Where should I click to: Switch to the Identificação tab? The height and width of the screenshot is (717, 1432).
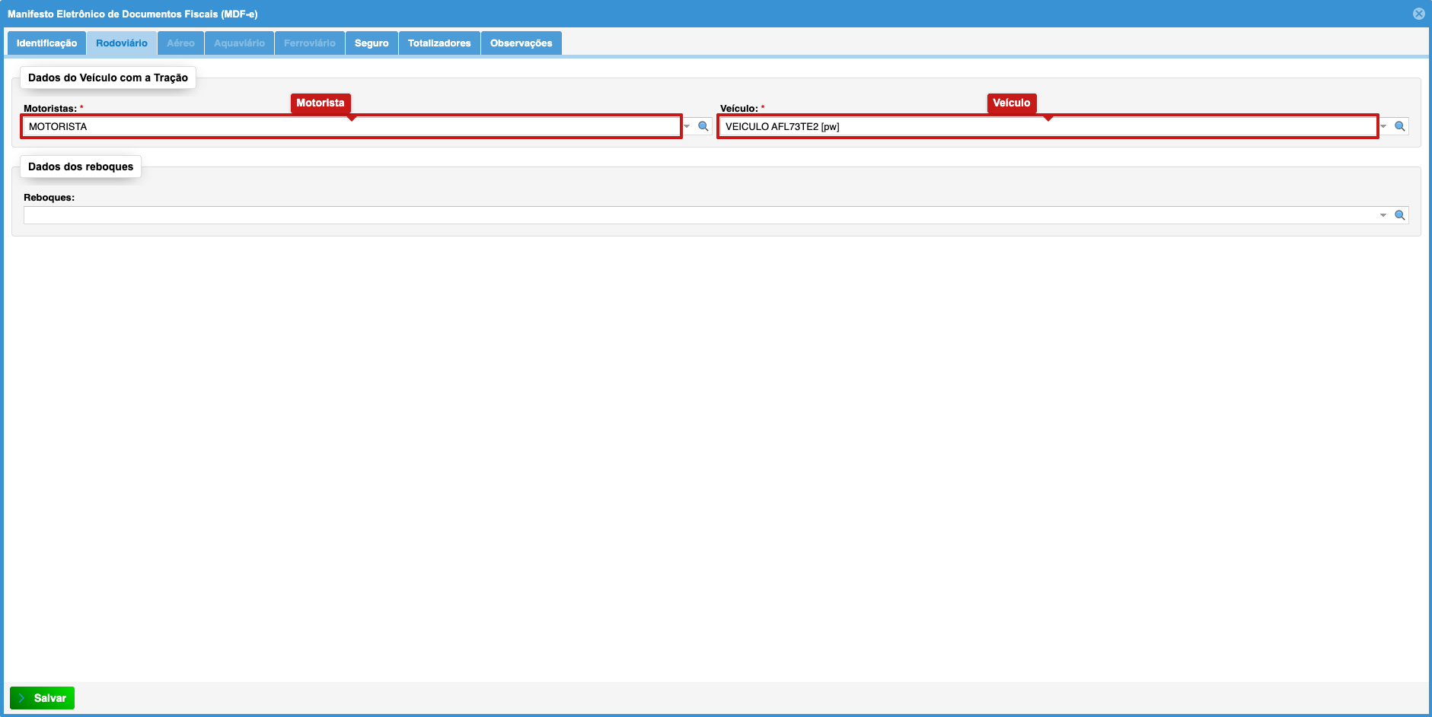tap(46, 43)
